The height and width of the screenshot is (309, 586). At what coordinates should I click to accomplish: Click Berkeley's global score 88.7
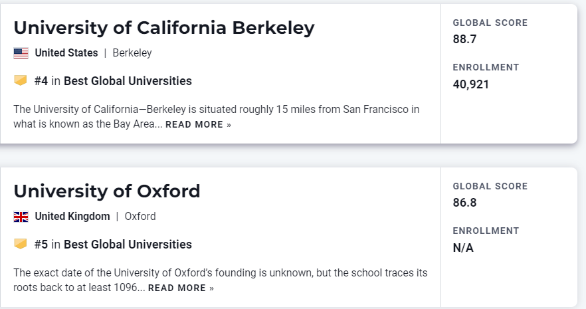click(x=464, y=39)
